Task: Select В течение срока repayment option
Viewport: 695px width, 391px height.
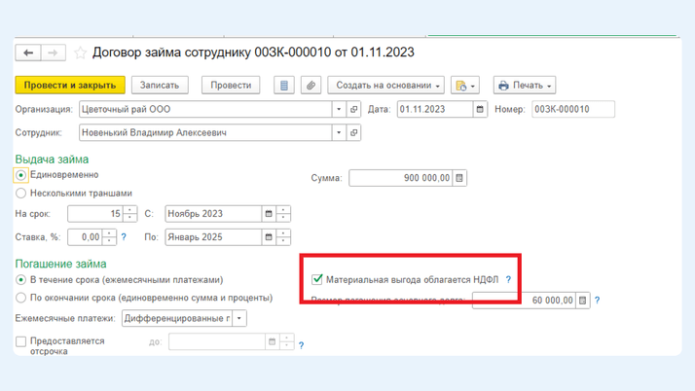Action: point(20,280)
